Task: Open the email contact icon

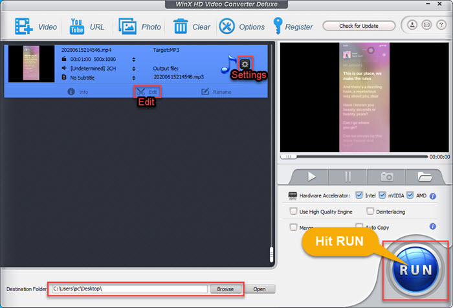Action: coord(426,25)
